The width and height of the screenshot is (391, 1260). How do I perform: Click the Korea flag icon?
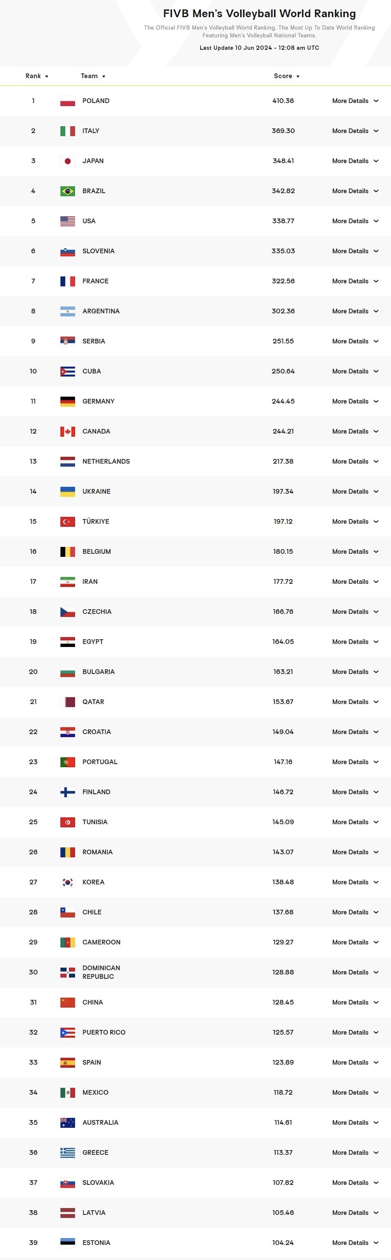[67, 882]
